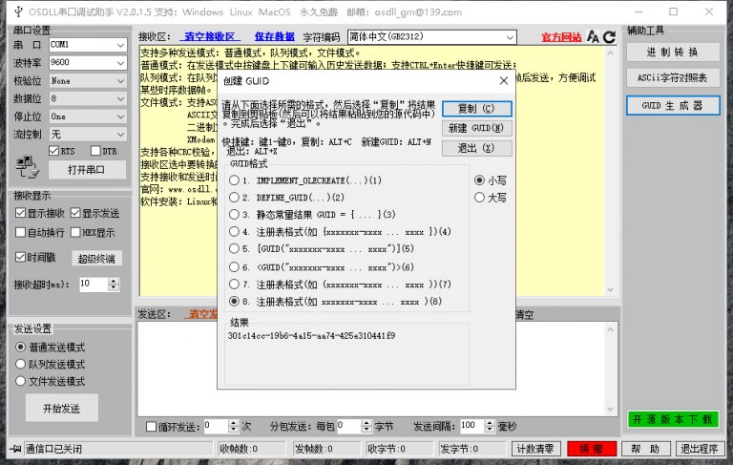The height and width of the screenshot is (465, 733).
Task: Click 退出 (X) button in dialog
Action: coord(477,148)
